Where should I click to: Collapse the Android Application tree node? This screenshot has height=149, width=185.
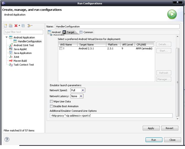tap(7, 37)
